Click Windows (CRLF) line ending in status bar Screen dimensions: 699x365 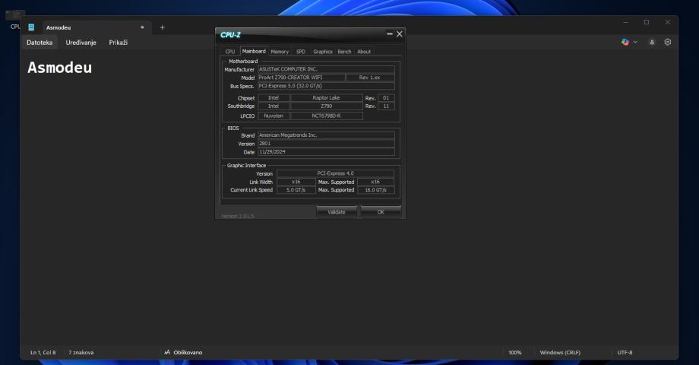[x=560, y=353]
